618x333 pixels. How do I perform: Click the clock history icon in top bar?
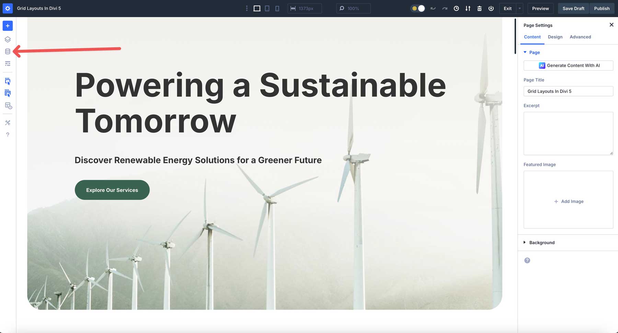(456, 9)
